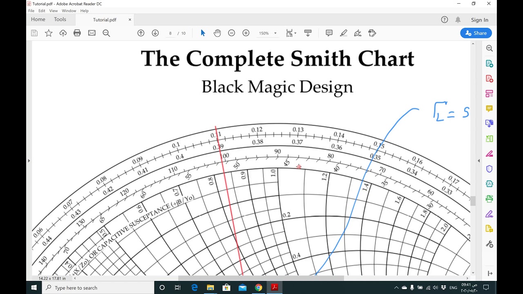Image resolution: width=523 pixels, height=294 pixels.
Task: Open Compress PDF tool in right pane
Action: tap(489, 184)
